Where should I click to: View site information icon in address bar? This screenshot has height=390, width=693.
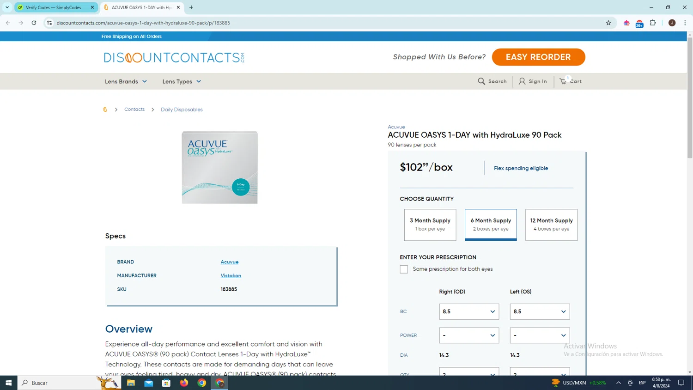pyautogui.click(x=49, y=23)
